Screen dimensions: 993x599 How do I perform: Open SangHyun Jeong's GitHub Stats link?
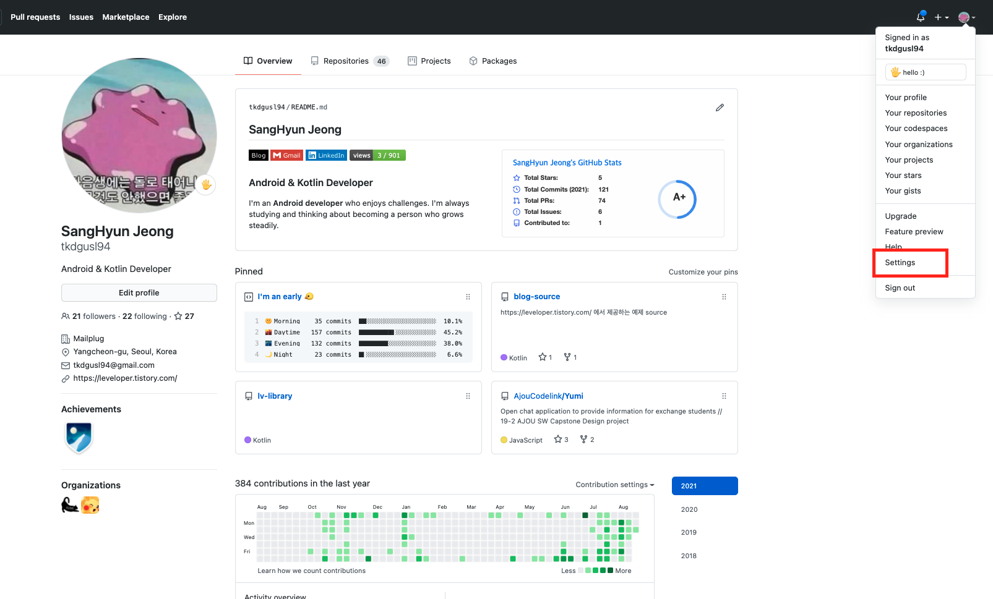tap(567, 163)
